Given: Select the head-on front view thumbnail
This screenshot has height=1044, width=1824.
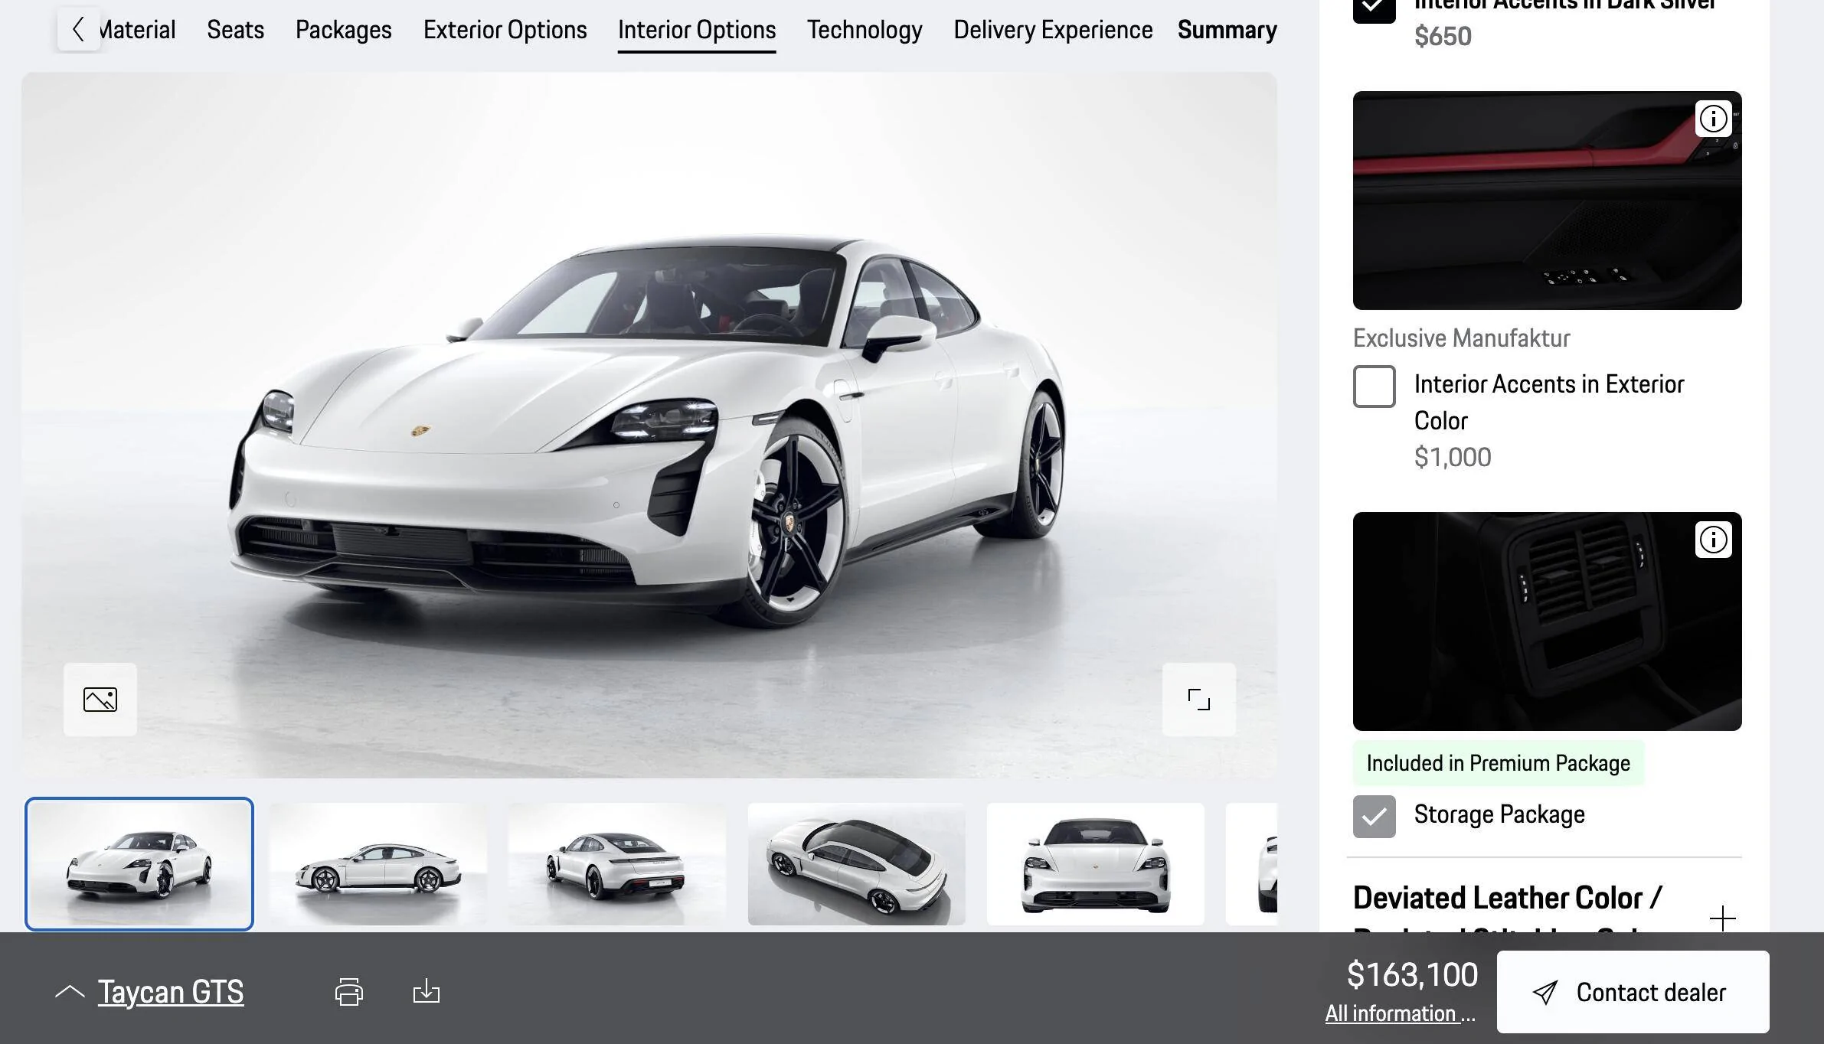Looking at the screenshot, I should click(1096, 864).
